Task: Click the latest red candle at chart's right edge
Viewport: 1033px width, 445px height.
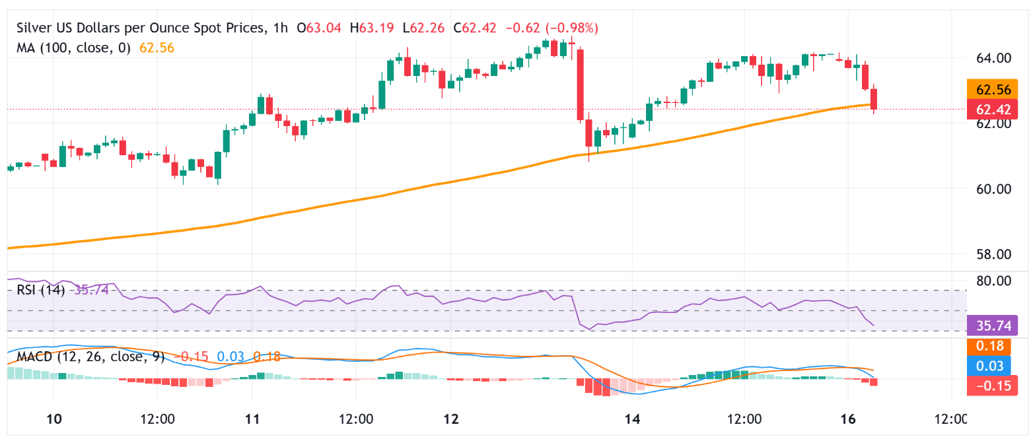Action: pos(874,99)
